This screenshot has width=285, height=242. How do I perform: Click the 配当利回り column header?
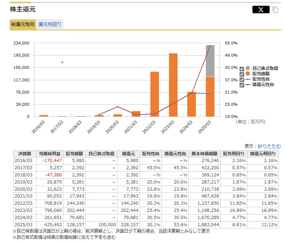[234, 154]
